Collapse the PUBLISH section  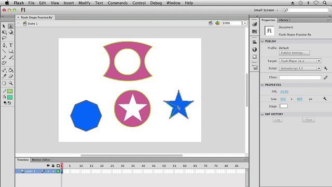pos(262,42)
